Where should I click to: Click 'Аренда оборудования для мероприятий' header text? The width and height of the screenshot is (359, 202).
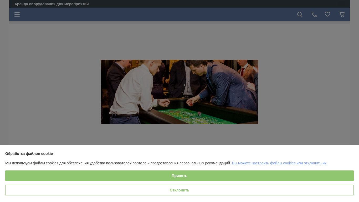[x=52, y=4]
